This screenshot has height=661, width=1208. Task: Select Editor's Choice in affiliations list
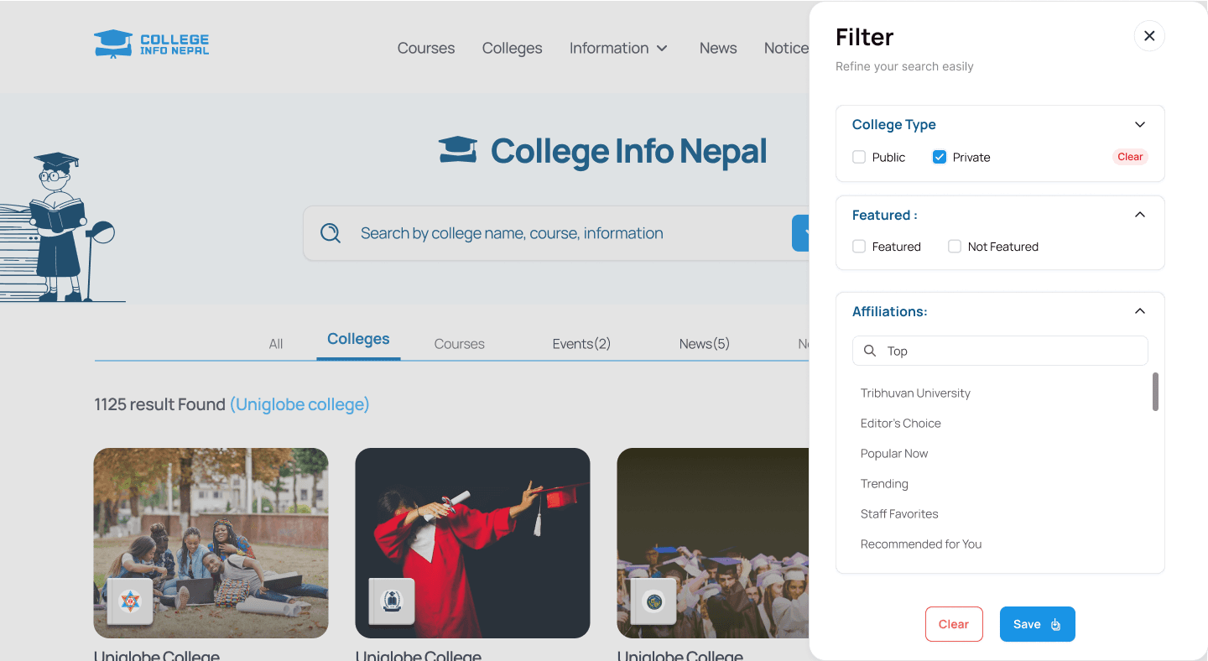click(901, 423)
